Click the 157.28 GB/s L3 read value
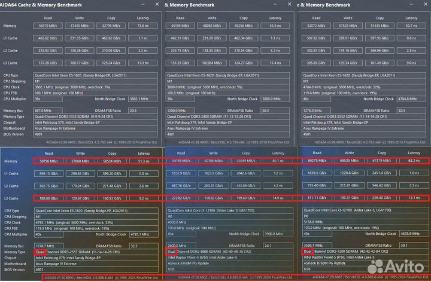 (x=47, y=63)
